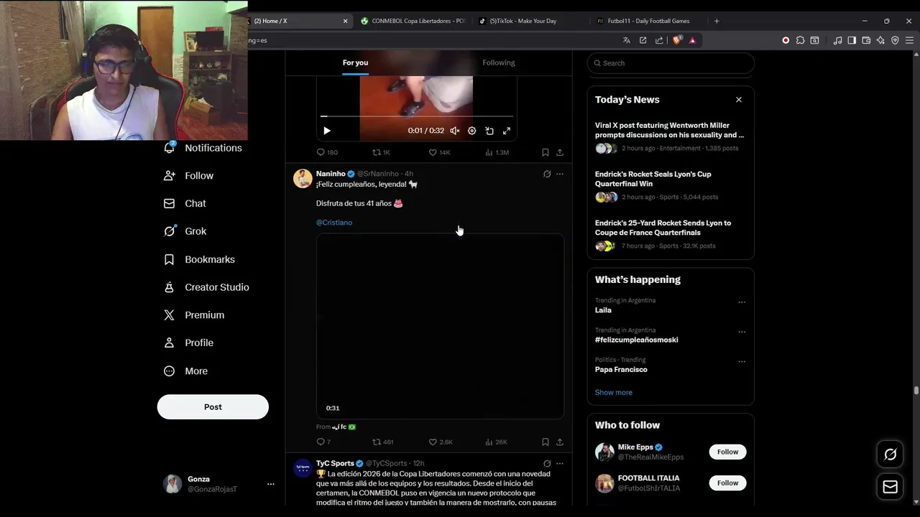Repost Naninho's post with 461 reposts
The height and width of the screenshot is (517, 920).
click(x=382, y=442)
